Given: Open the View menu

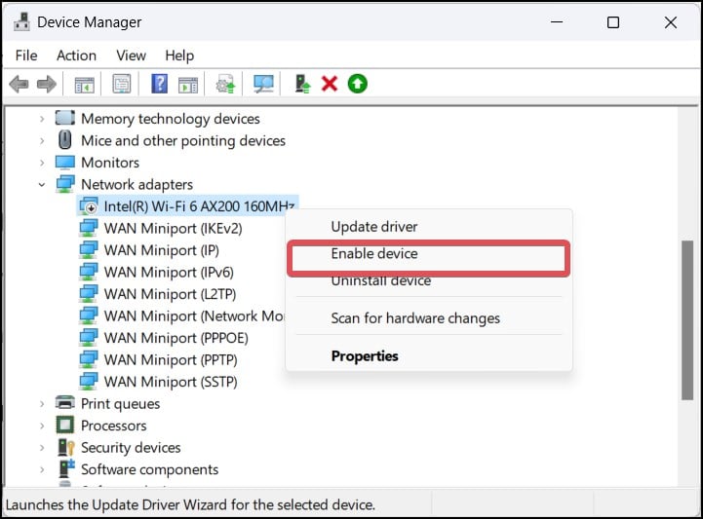Looking at the screenshot, I should 131,56.
